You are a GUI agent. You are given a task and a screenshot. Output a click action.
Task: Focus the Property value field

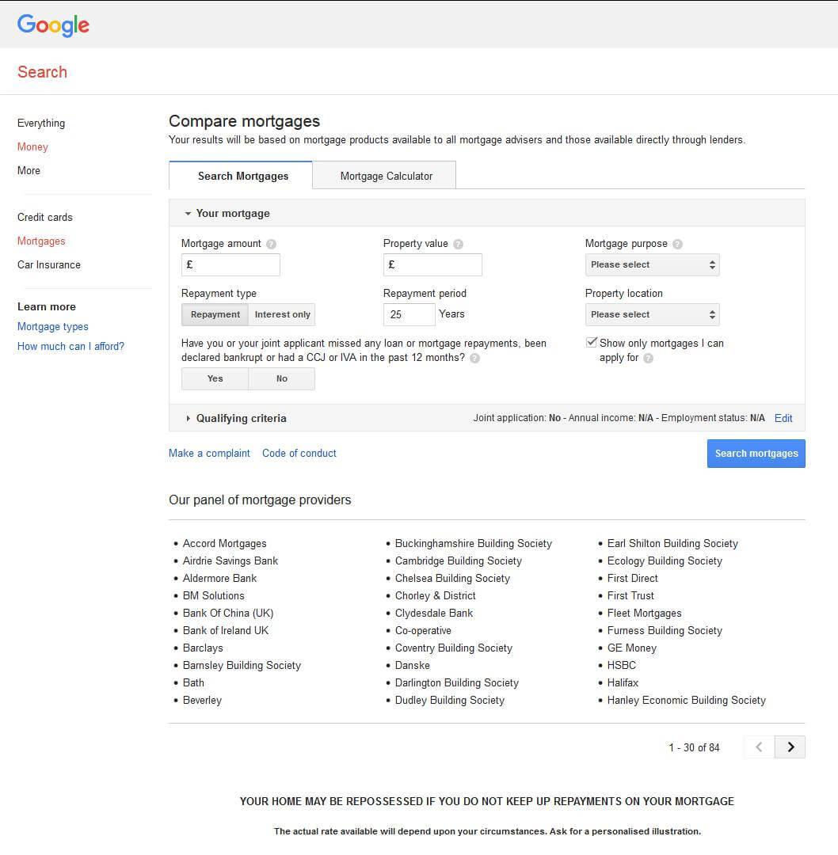432,265
